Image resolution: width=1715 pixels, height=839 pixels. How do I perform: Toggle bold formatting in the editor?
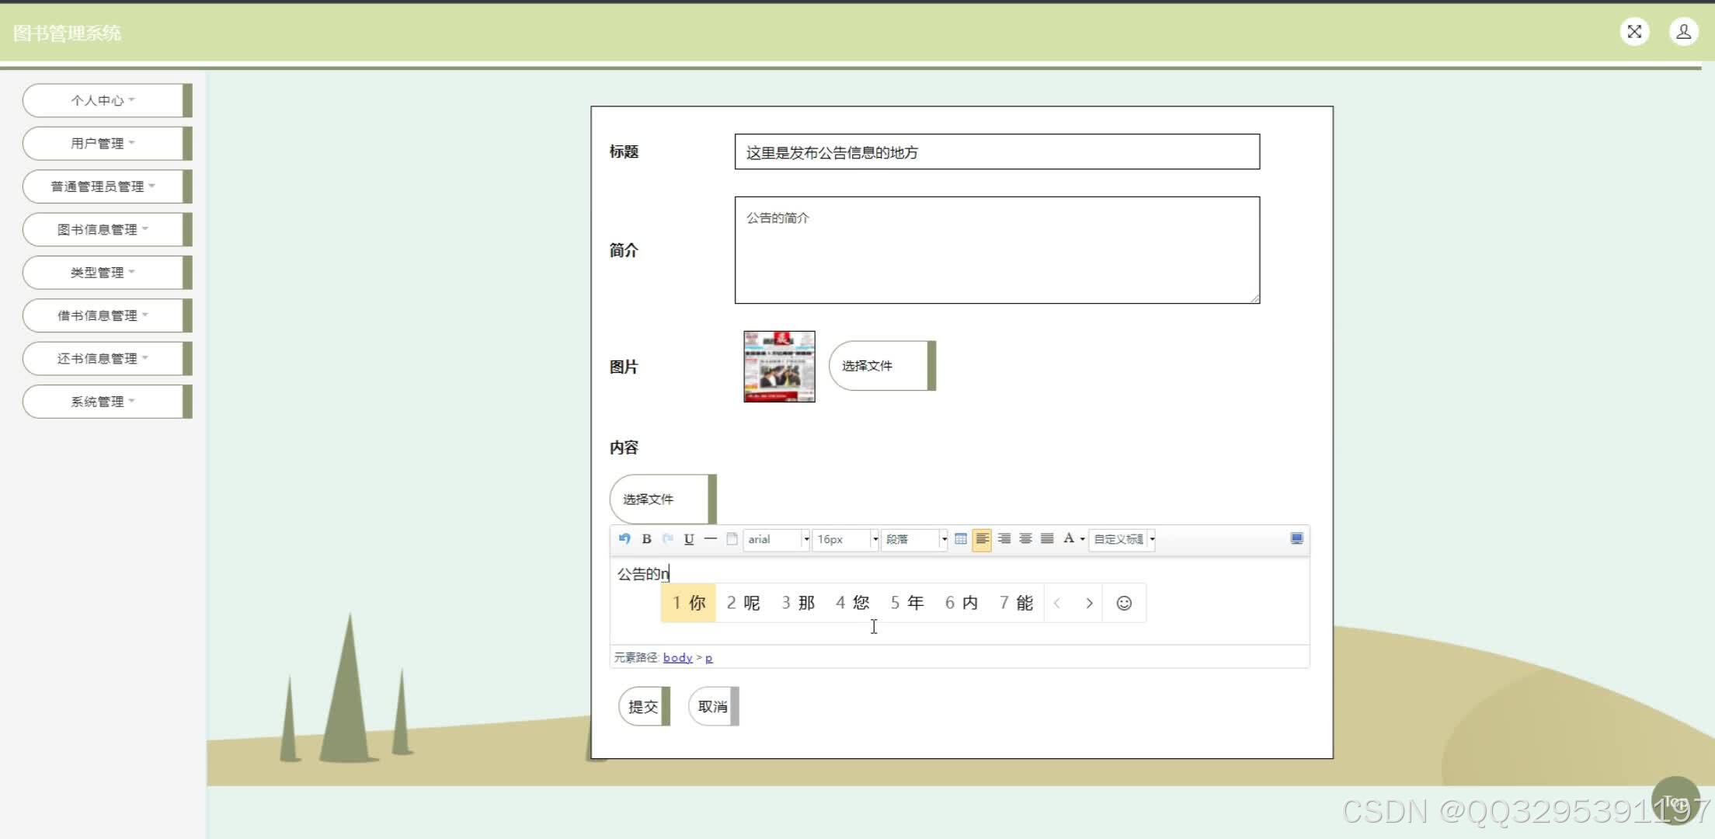[x=646, y=538]
